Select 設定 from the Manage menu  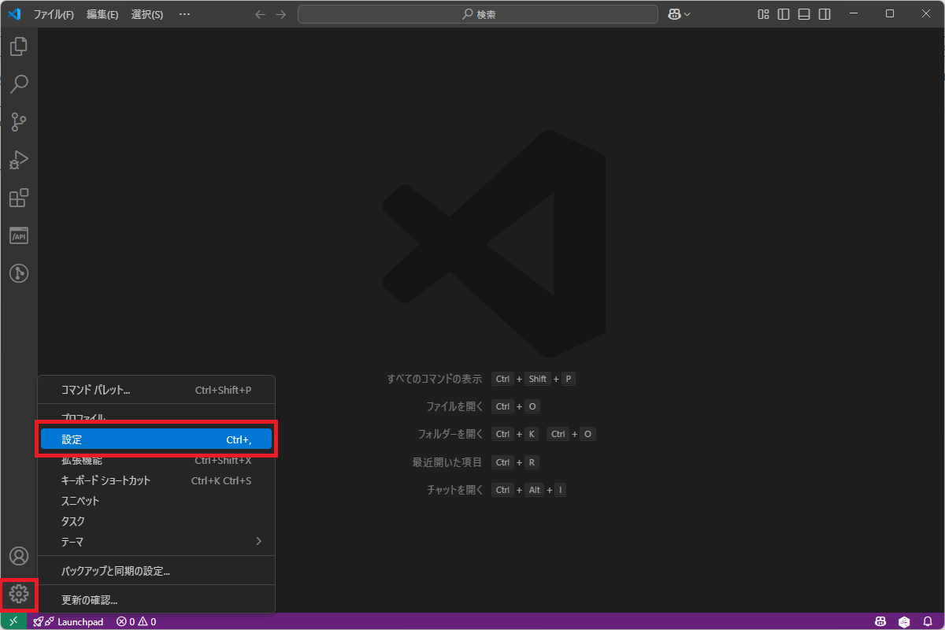[157, 439]
